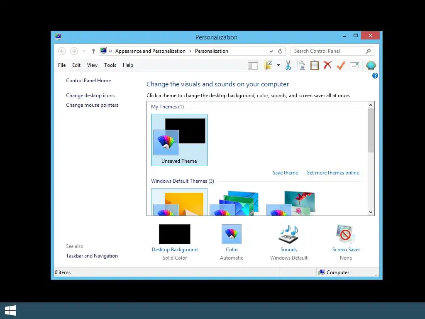Click the Copy documents icon in toolbar
This screenshot has width=425, height=319.
coord(301,65)
